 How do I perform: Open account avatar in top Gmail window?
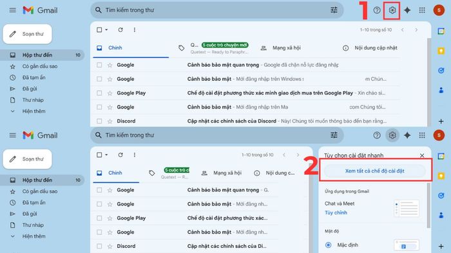point(439,10)
